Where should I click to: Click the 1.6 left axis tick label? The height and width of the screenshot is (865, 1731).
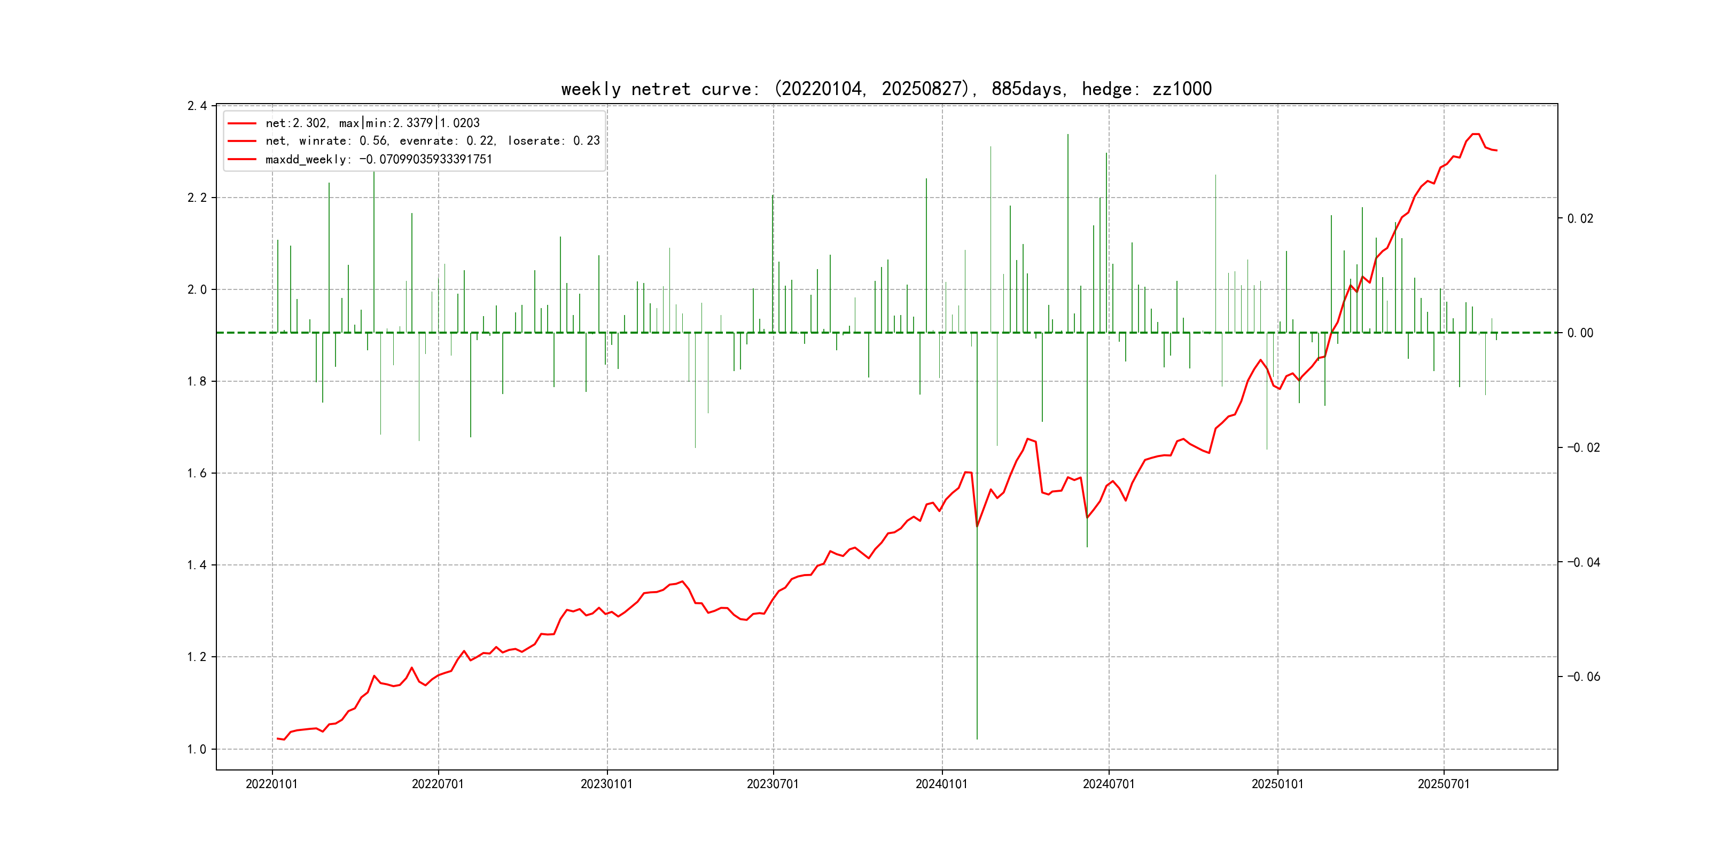(x=197, y=474)
